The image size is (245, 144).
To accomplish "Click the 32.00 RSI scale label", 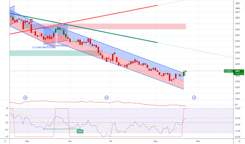I will [x=238, y=131].
